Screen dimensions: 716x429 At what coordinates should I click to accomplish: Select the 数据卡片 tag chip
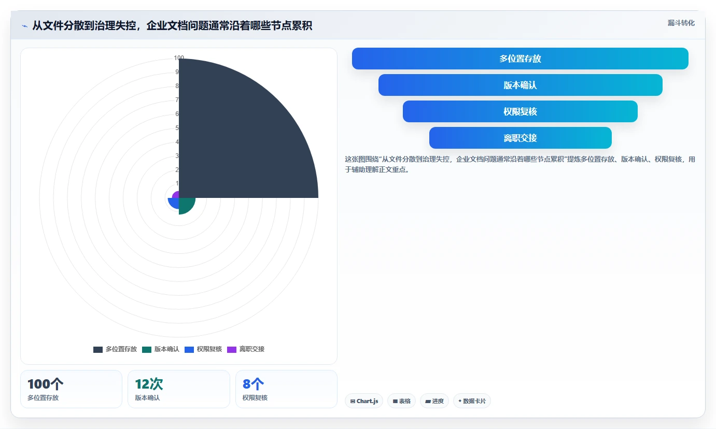472,401
